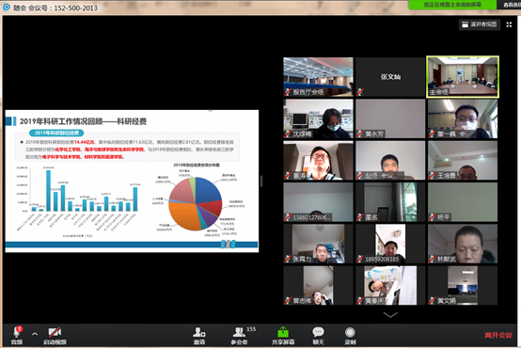Open the 聊天 chat bubble icon
Screen dimensions: 521x348
click(x=318, y=332)
